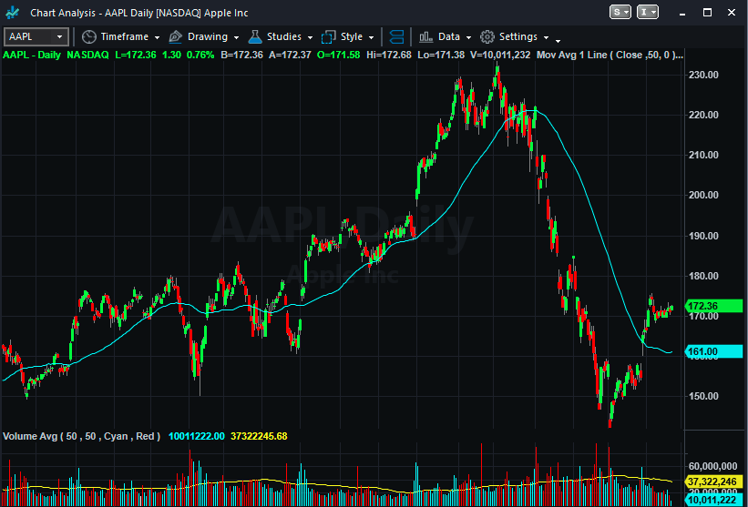Open the Data menu label
Viewport: 748px width, 507px height.
point(449,36)
